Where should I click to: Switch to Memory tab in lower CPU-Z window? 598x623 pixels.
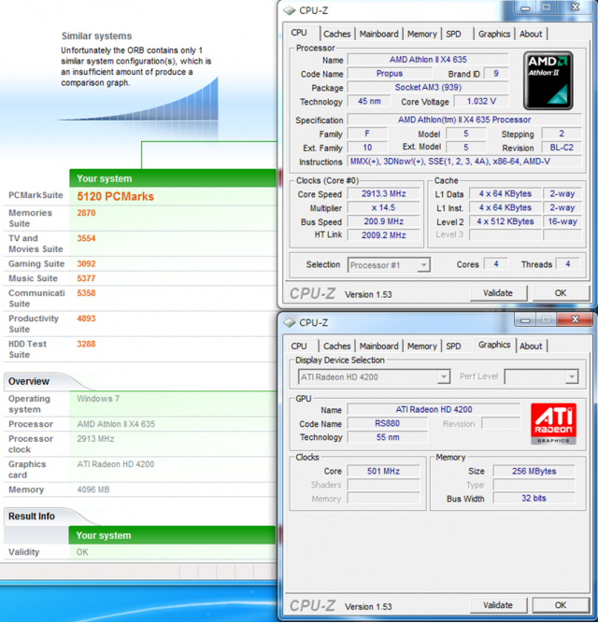(x=422, y=347)
